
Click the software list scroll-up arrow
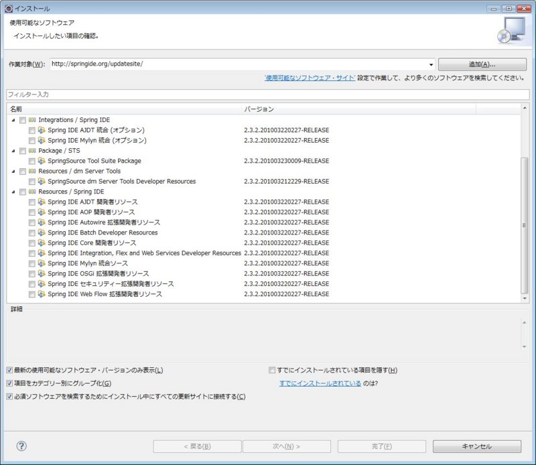525,108
